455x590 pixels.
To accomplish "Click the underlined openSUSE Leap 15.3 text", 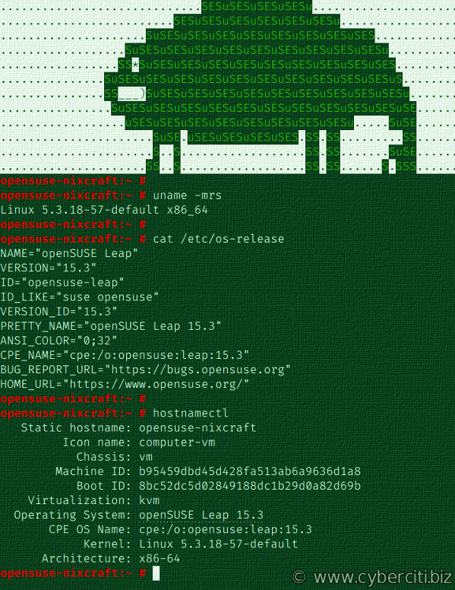I will click(x=201, y=515).
